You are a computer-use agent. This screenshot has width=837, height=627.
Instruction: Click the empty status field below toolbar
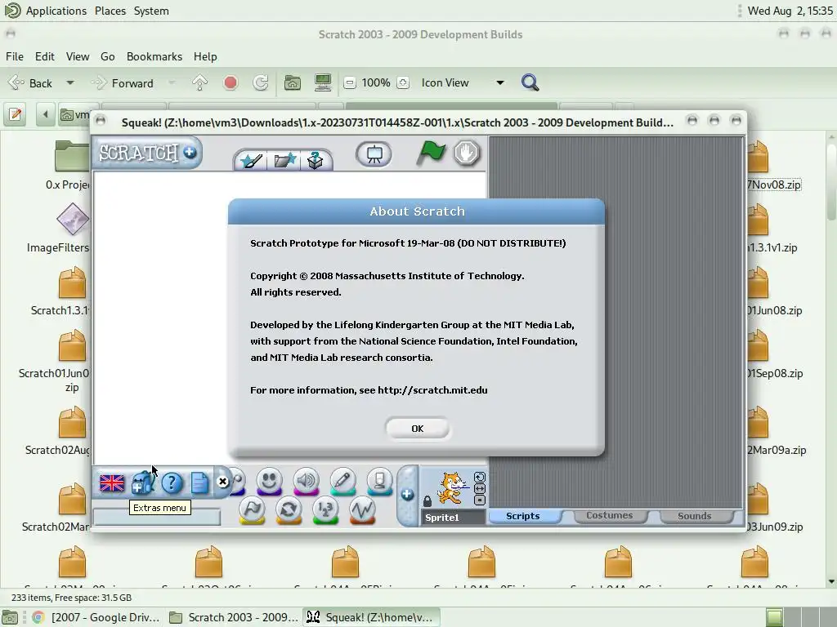click(x=157, y=518)
